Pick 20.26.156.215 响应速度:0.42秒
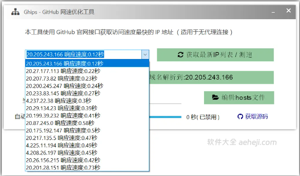The image size is (300, 176). pos(87,160)
